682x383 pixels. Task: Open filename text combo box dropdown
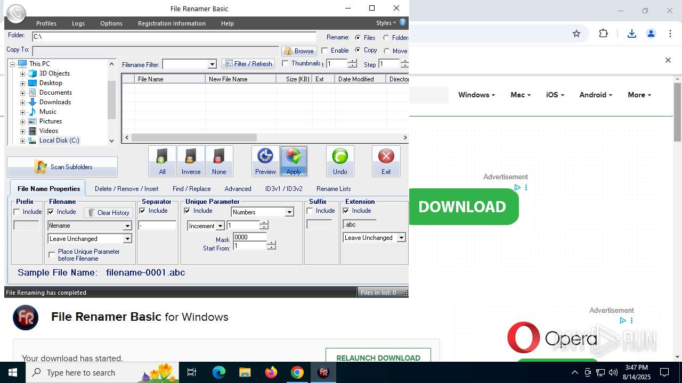click(127, 226)
